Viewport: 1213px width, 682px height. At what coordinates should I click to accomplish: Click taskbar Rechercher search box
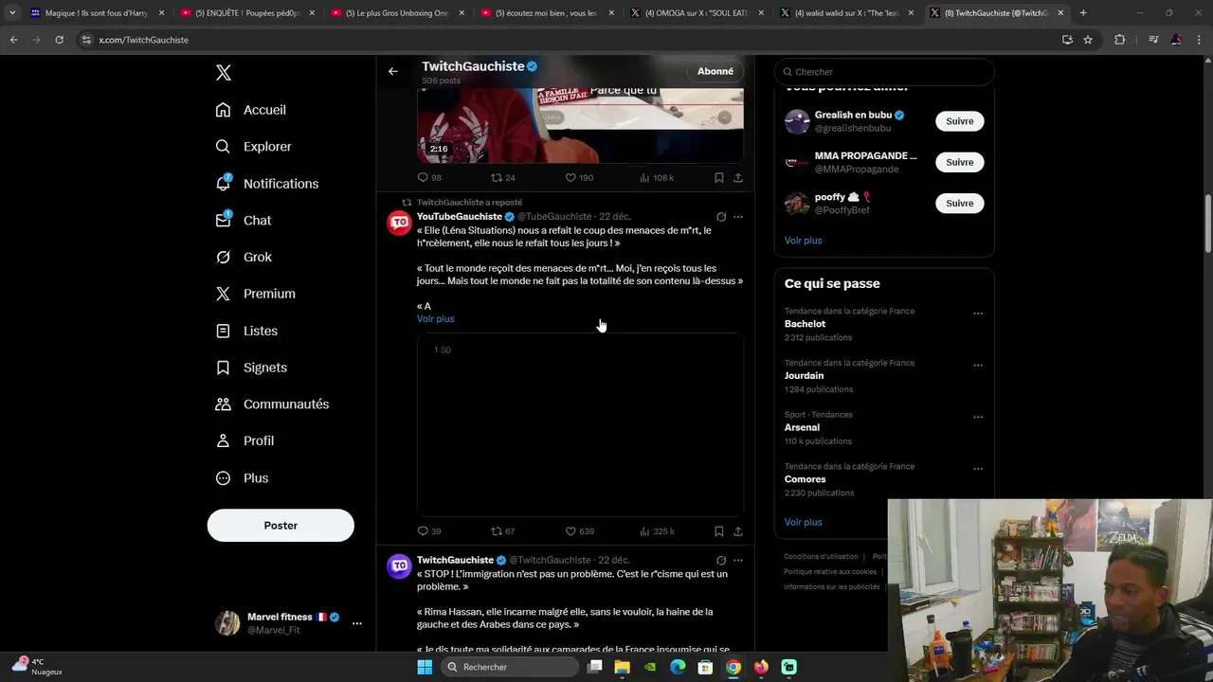508,667
